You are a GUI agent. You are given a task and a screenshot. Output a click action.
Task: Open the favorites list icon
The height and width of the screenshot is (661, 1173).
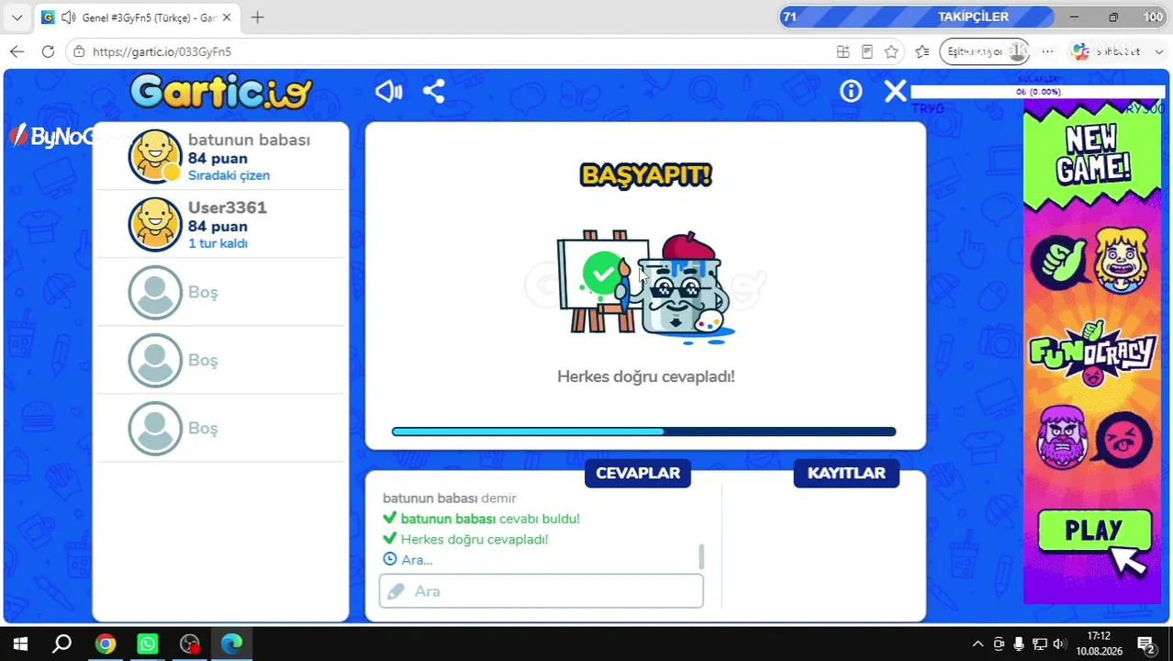922,51
